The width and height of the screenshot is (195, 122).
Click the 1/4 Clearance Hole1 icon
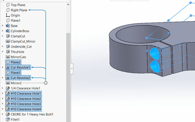pos(8,88)
